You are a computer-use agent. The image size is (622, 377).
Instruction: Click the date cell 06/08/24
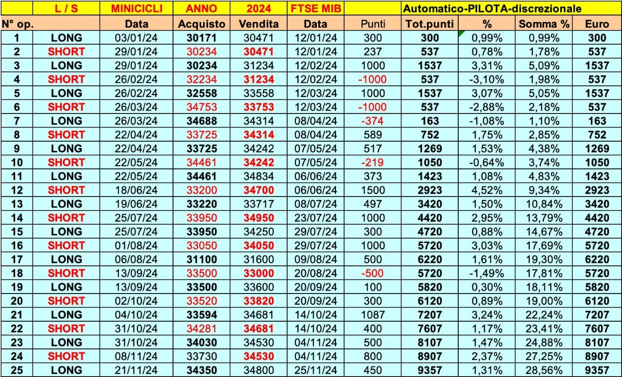coord(137,259)
